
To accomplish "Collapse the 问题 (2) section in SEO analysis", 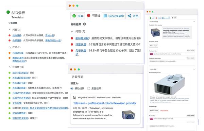I will click(x=10, y=30).
